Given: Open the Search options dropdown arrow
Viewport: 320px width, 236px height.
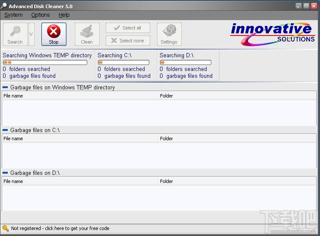Looking at the screenshot, I should [x=31, y=34].
